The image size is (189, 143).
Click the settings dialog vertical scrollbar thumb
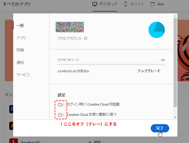175,62
